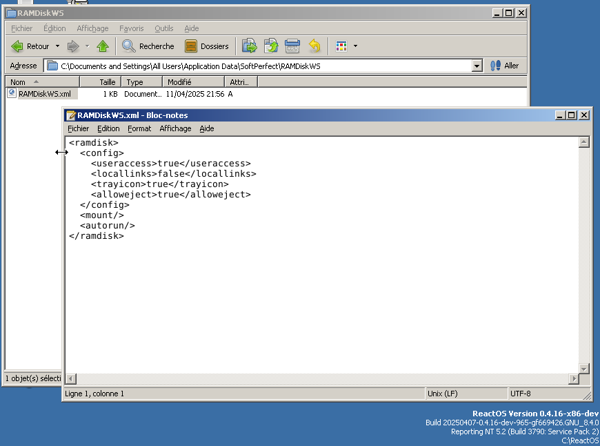The height and width of the screenshot is (446, 600).
Task: Expand the address bar dropdown list
Action: (477, 66)
